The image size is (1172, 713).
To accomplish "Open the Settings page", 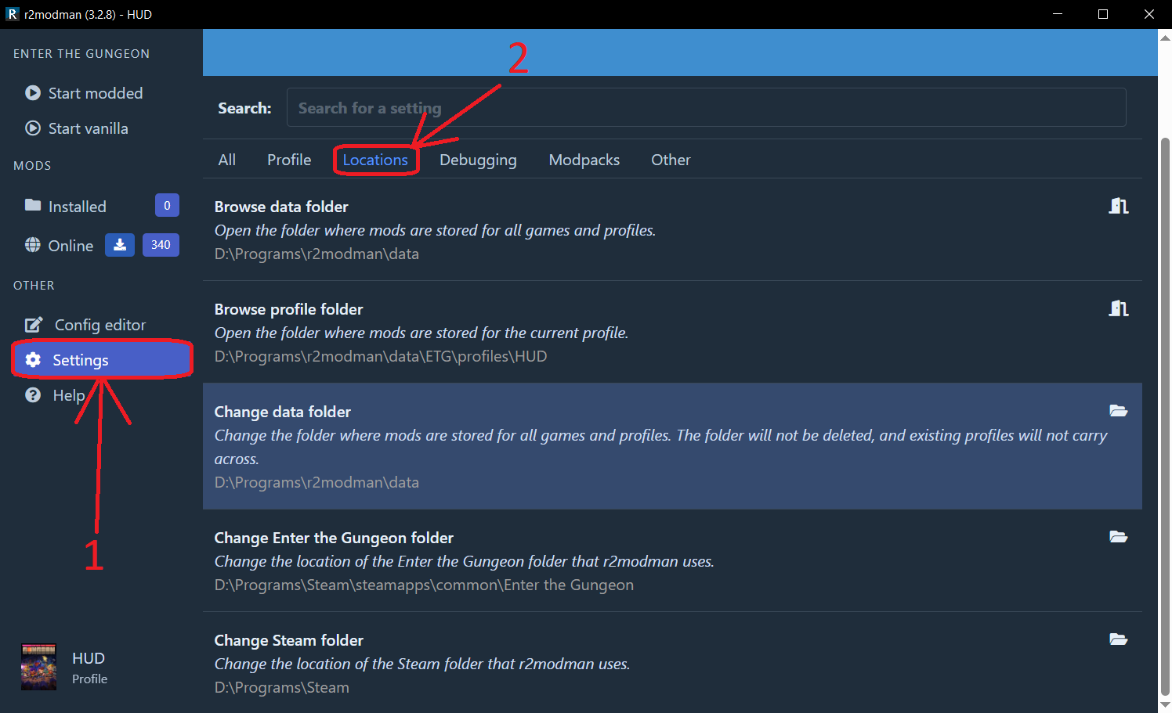I will pyautogui.click(x=102, y=360).
